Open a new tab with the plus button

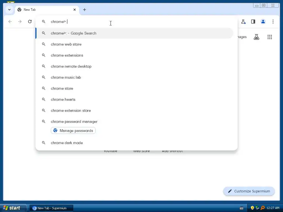click(85, 10)
